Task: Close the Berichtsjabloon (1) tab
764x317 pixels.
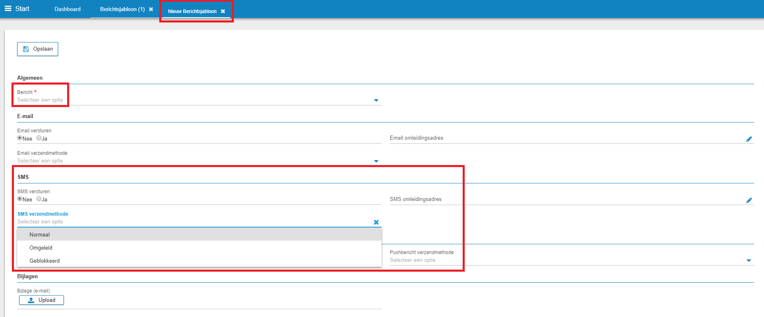Action: click(151, 9)
